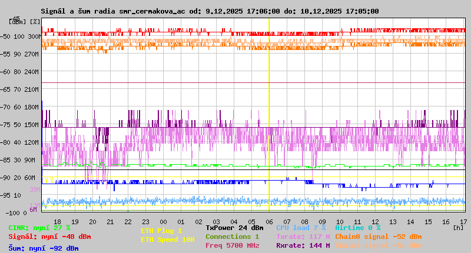
Task: Click the 'Connections 1' legend label
Action: pyautogui.click(x=232, y=237)
